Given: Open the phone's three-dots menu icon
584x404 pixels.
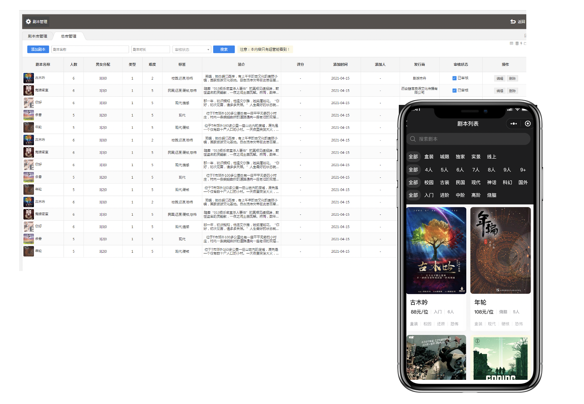Looking at the screenshot, I should [x=514, y=124].
